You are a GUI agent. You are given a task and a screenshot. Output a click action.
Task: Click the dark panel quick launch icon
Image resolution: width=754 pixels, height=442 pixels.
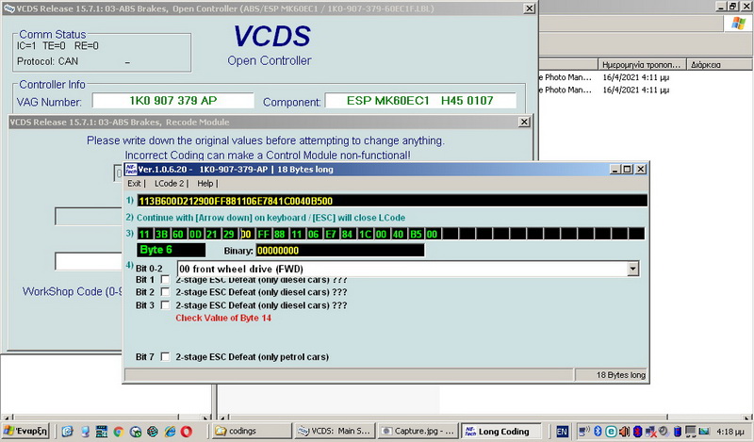[102, 432]
